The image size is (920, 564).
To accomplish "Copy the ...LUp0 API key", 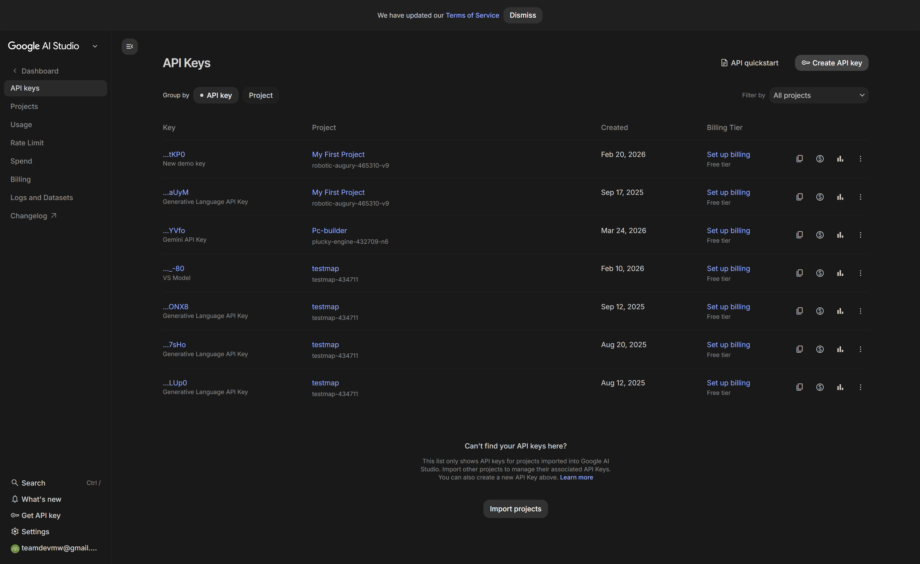I will pos(799,387).
